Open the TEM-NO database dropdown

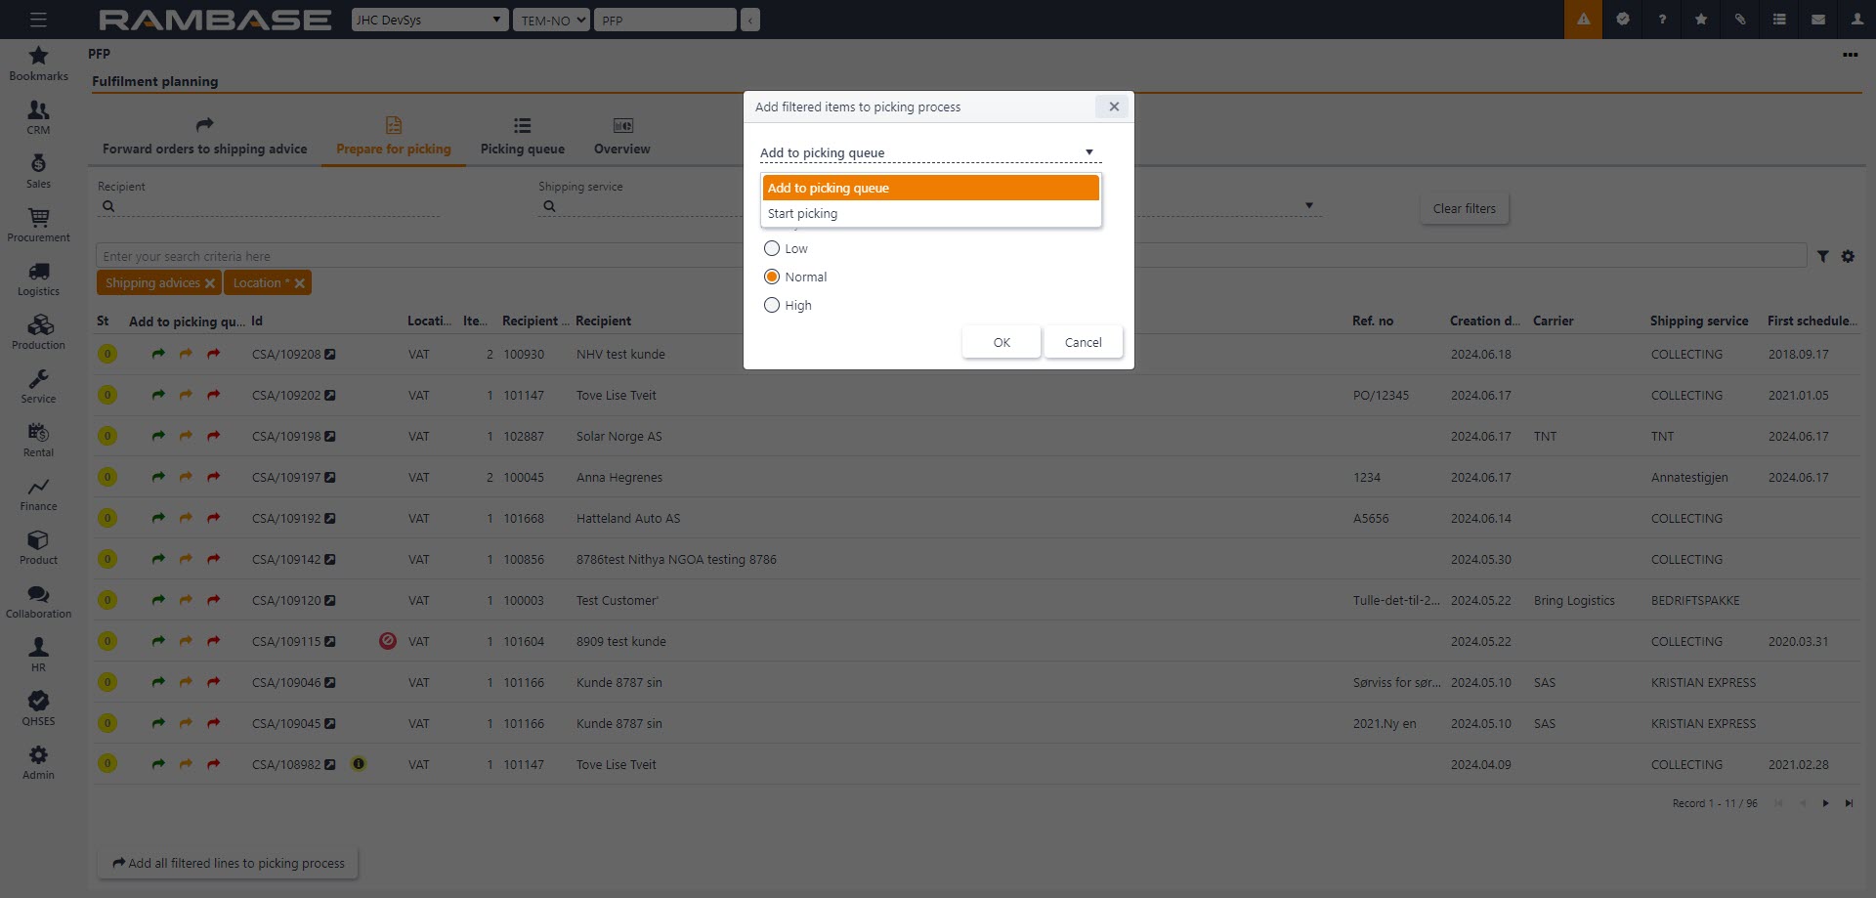551,20
